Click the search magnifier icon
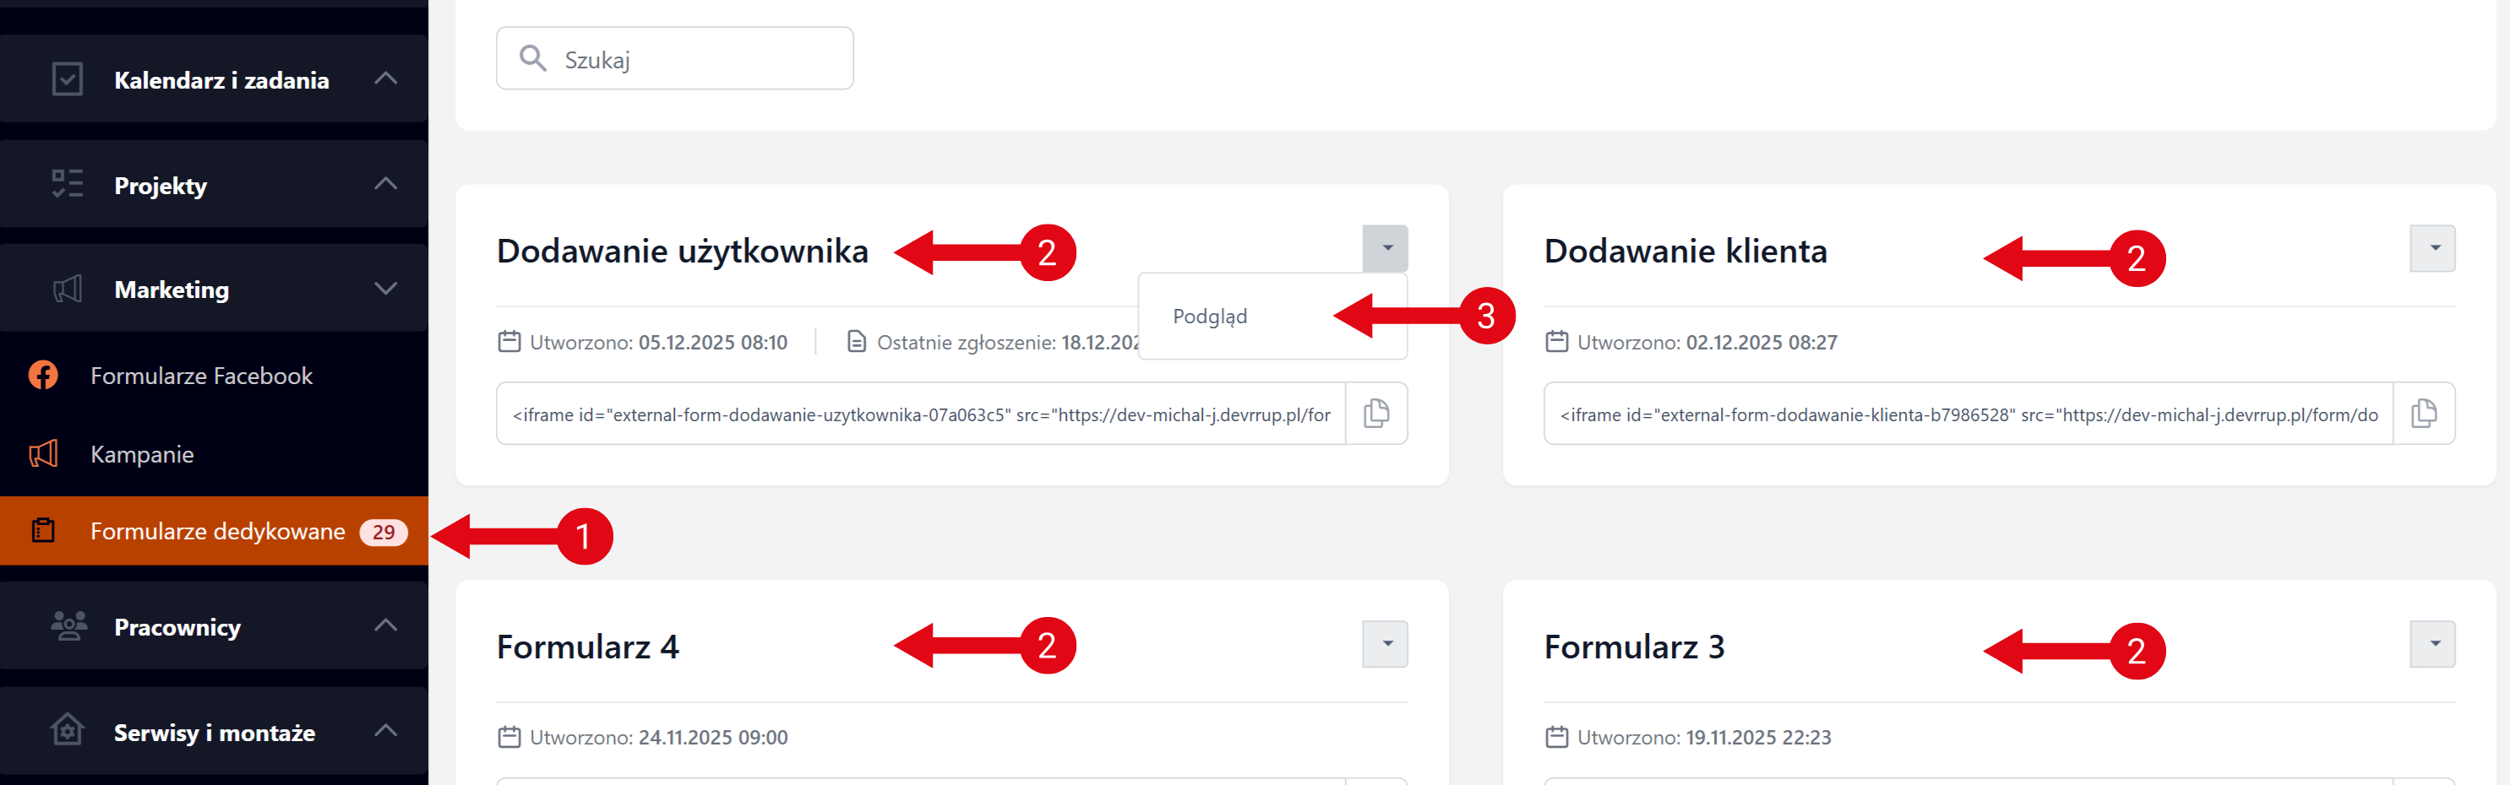 click(x=532, y=58)
